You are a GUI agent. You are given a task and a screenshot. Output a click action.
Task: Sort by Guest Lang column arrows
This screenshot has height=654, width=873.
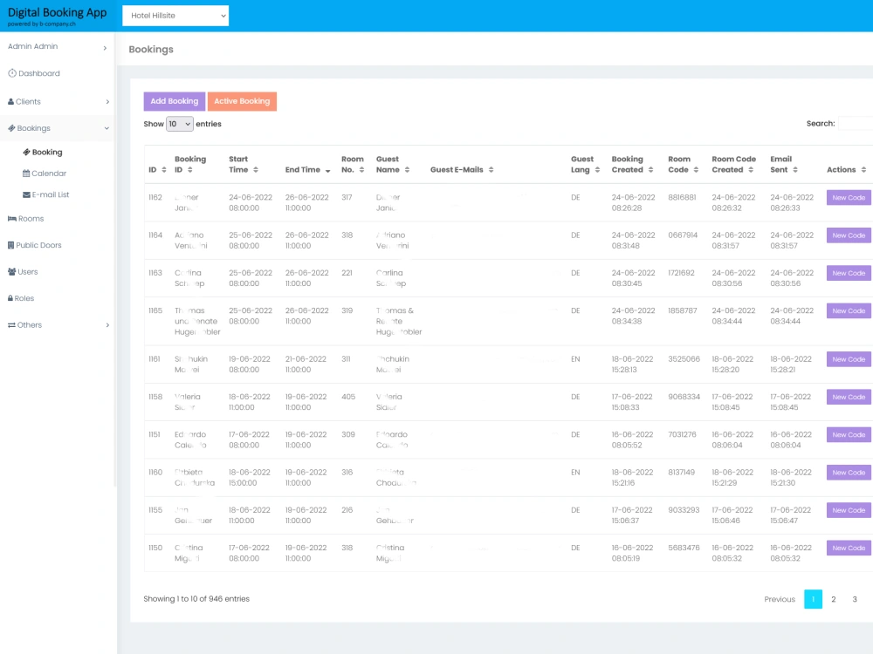point(597,170)
